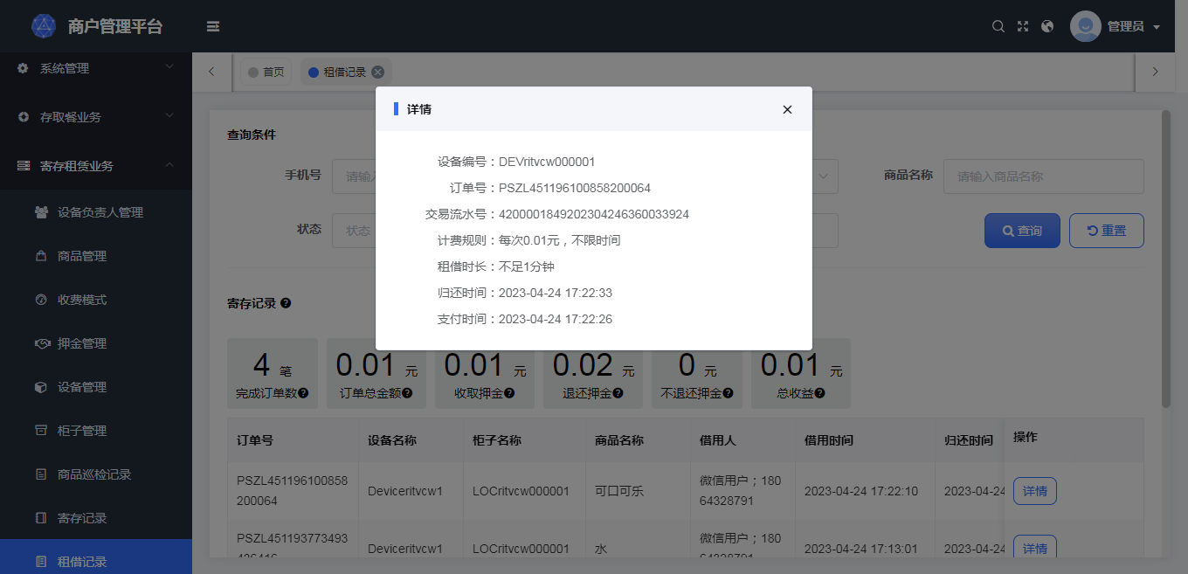Switch to the 首页 tab
Image resolution: width=1188 pixels, height=574 pixels.
click(266, 73)
